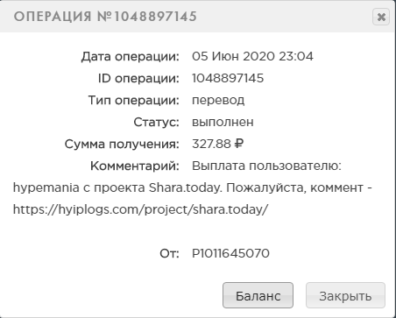The width and height of the screenshot is (396, 318).
Task: Click the dialog title ОПЕРАЦИЯ №1048897145
Action: tap(105, 17)
